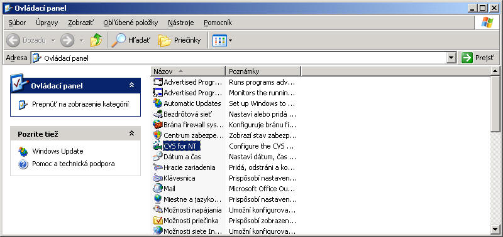Select the 'Klávesnica' item name
Image resolution: width=503 pixels, height=237 pixels.
coord(179,178)
